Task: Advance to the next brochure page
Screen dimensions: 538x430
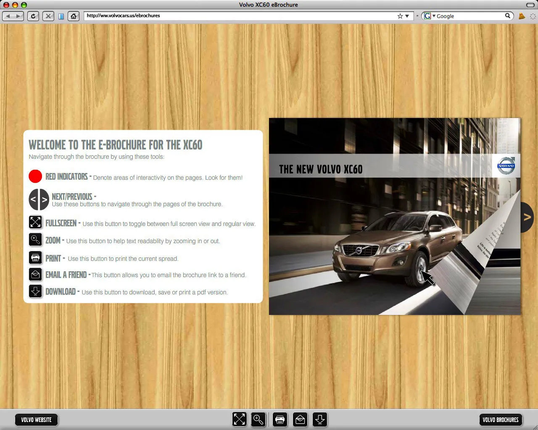Action: 527,216
